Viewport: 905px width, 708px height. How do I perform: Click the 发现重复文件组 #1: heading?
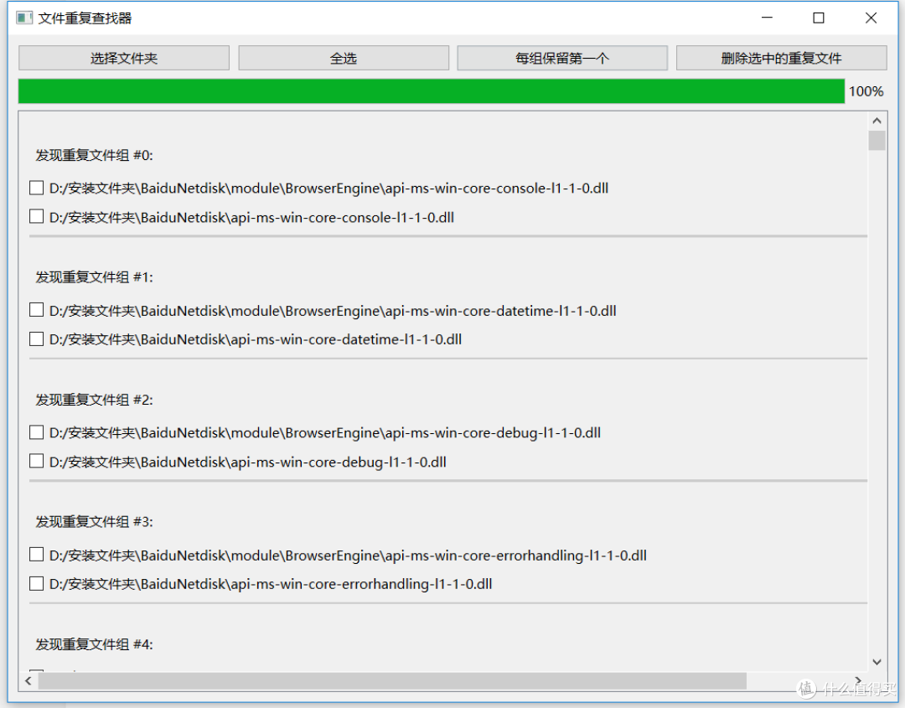(94, 277)
